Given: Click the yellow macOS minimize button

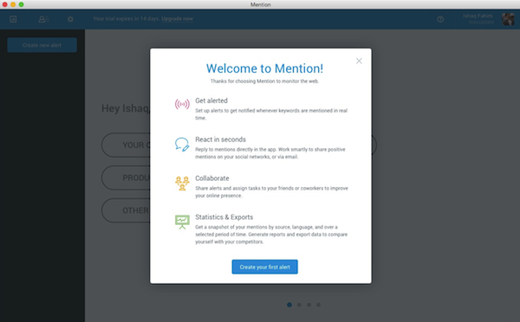Looking at the screenshot, I should point(13,4).
